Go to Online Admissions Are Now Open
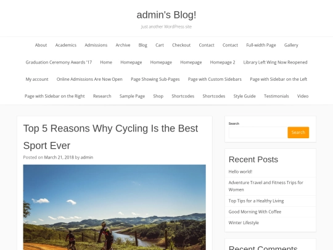The image size is (333, 250). click(89, 79)
